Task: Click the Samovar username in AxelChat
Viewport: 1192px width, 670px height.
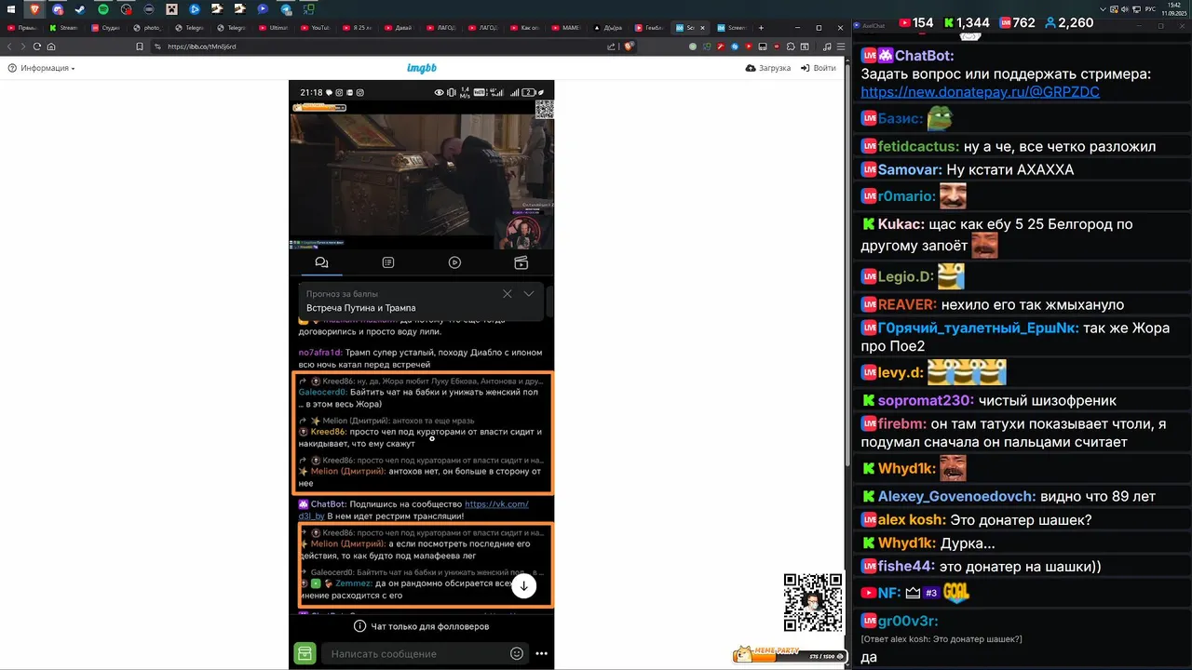Action: click(909, 169)
